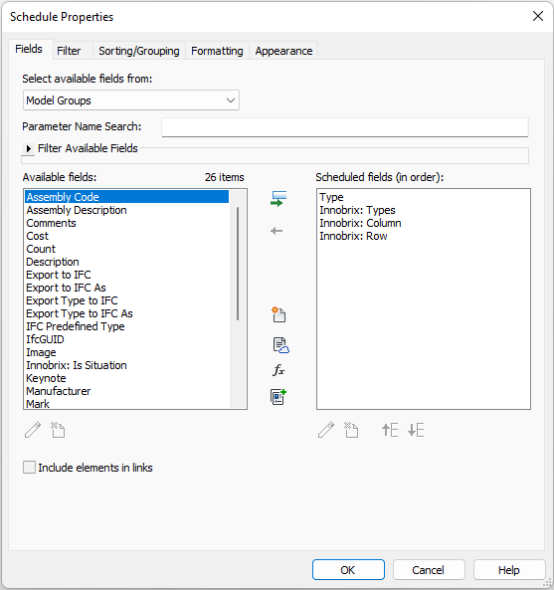Click the edit pencil under Scheduled fields
This screenshot has height=590, width=554.
click(326, 430)
